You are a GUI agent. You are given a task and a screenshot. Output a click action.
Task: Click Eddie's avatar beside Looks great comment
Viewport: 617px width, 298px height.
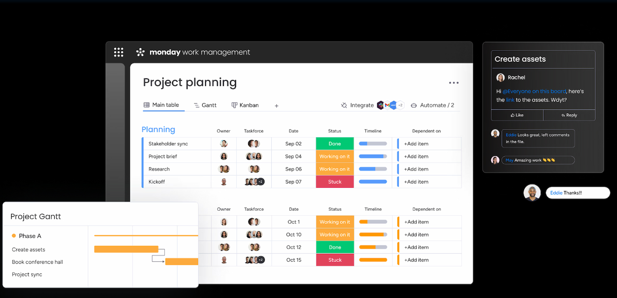click(x=495, y=133)
